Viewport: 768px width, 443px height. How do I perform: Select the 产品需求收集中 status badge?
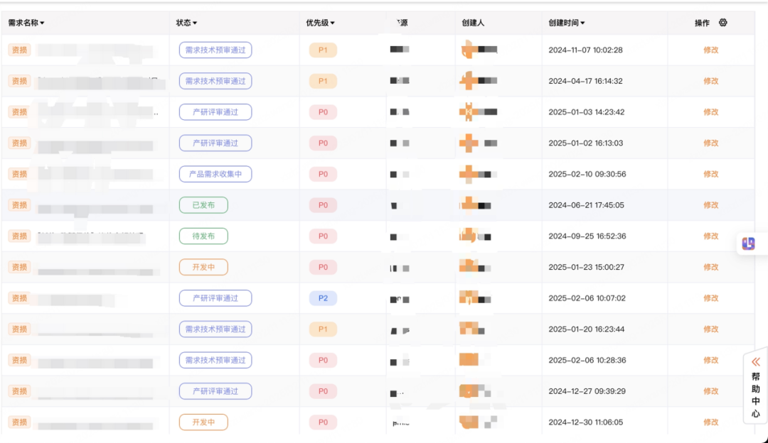(215, 174)
